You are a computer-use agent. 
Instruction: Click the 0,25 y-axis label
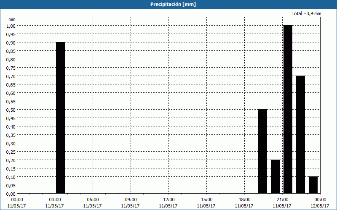(11, 152)
